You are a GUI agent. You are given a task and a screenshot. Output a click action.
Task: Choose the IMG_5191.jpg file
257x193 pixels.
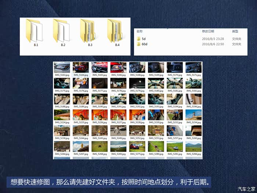pyautogui.click(x=118, y=99)
